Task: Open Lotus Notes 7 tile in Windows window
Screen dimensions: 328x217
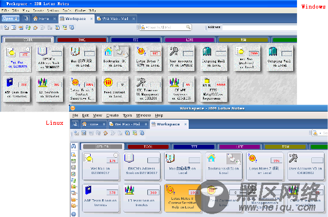Action: click(148, 59)
